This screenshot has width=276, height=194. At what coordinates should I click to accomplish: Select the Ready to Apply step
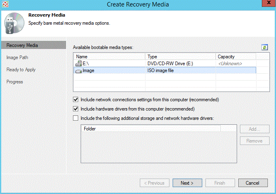(21, 70)
